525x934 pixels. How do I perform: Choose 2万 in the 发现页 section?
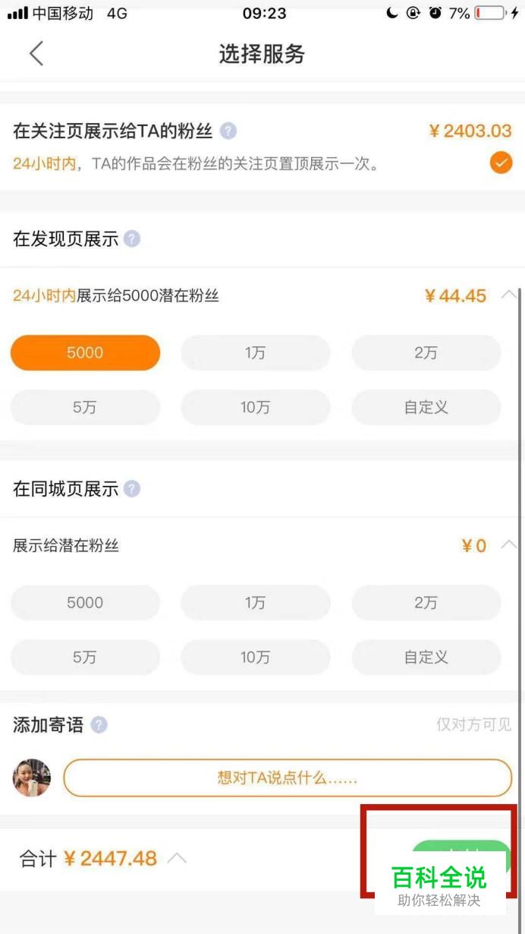(426, 353)
